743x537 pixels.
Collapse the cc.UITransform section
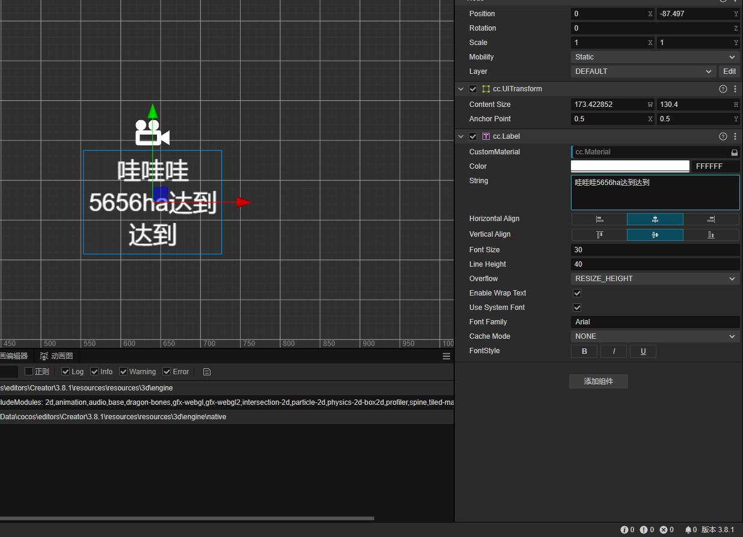click(461, 89)
